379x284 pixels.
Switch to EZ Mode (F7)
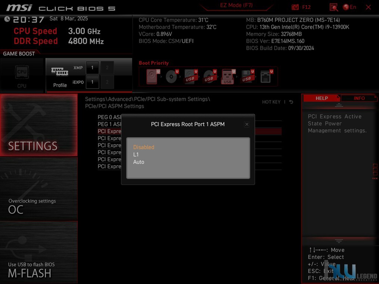[x=236, y=5]
